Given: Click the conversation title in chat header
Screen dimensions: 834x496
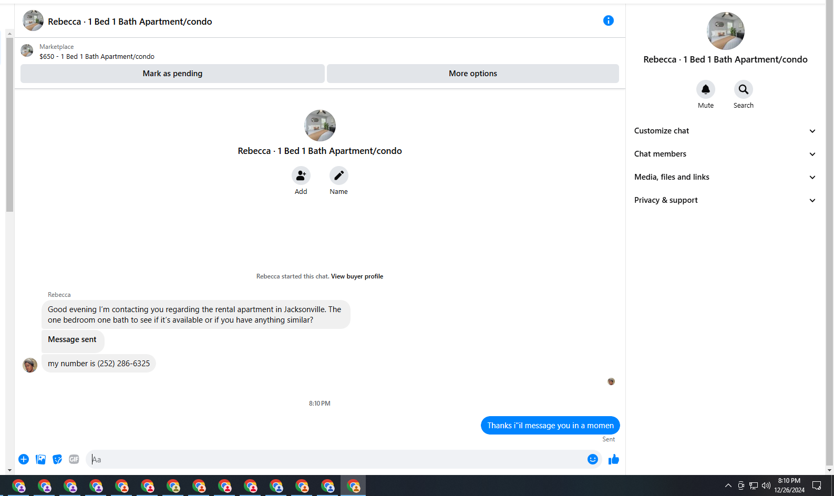Looking at the screenshot, I should pos(130,22).
